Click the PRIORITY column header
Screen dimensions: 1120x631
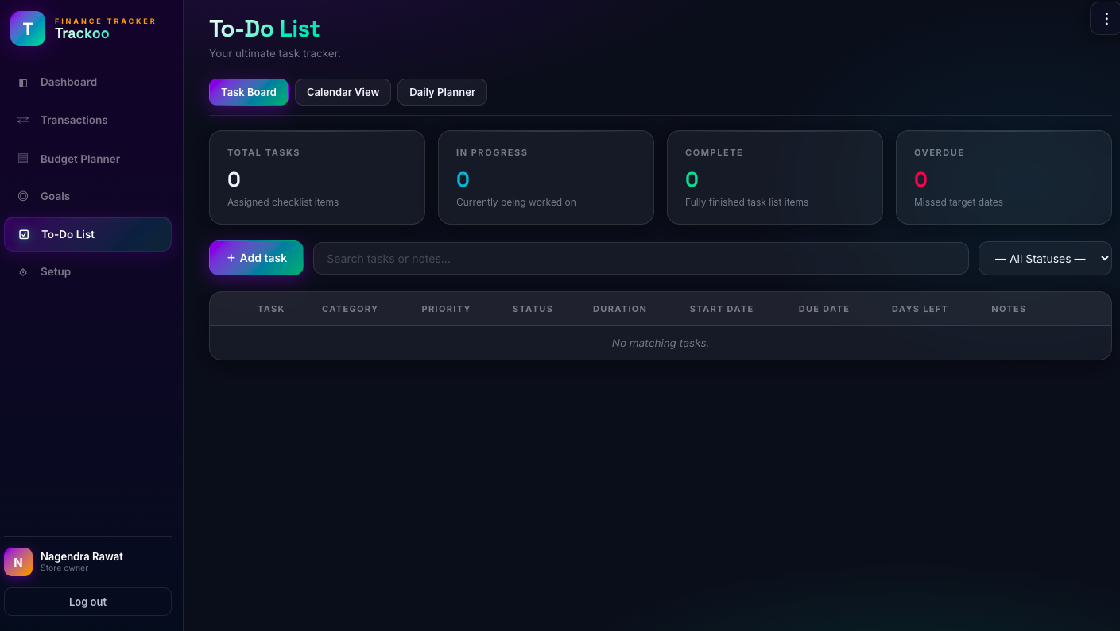click(x=446, y=309)
